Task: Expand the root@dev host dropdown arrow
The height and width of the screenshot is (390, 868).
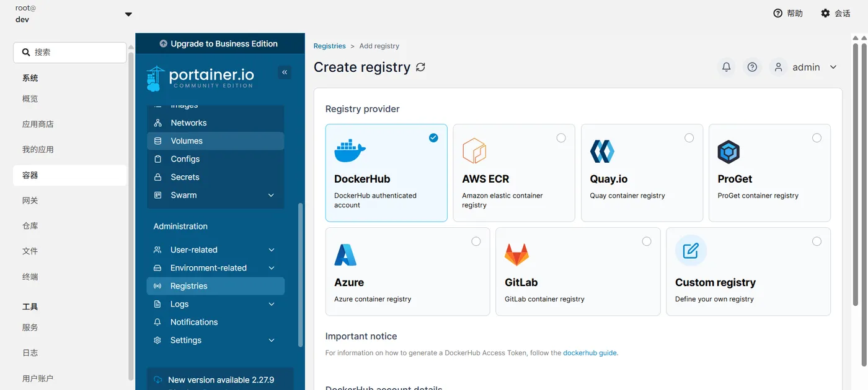Action: (128, 14)
